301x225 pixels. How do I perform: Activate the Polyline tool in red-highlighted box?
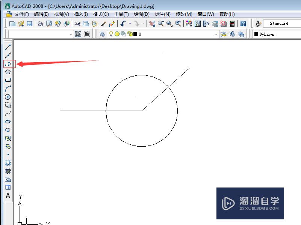[x=8, y=63]
